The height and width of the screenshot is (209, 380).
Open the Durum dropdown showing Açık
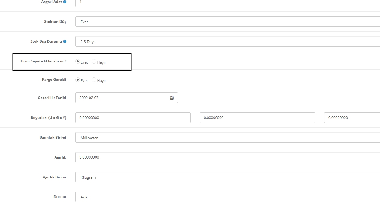point(228,197)
